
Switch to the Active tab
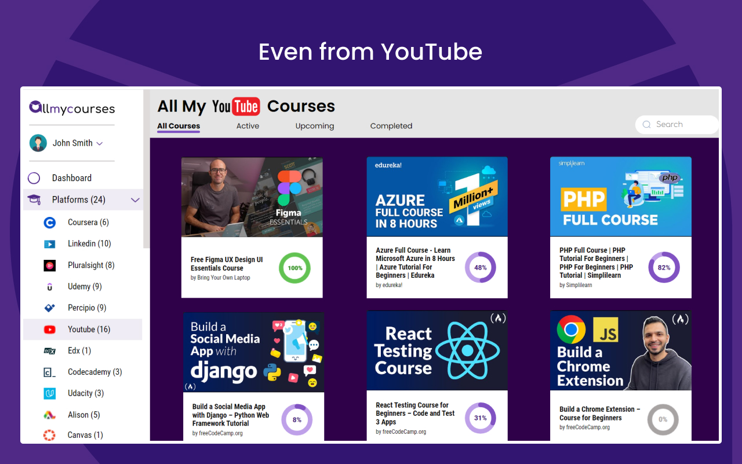tap(248, 126)
